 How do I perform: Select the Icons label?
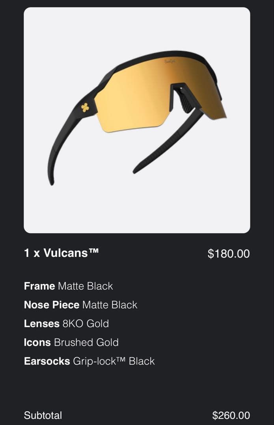pyautogui.click(x=37, y=342)
